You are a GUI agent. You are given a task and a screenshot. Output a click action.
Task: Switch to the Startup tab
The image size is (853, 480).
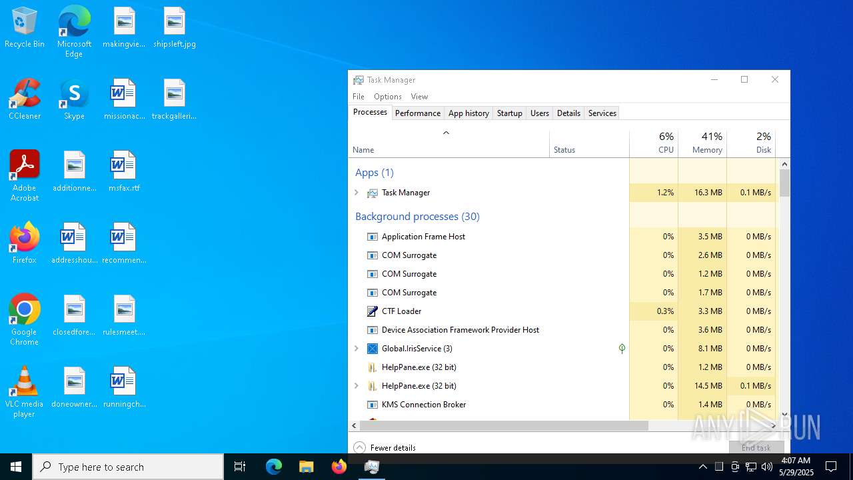pos(510,113)
